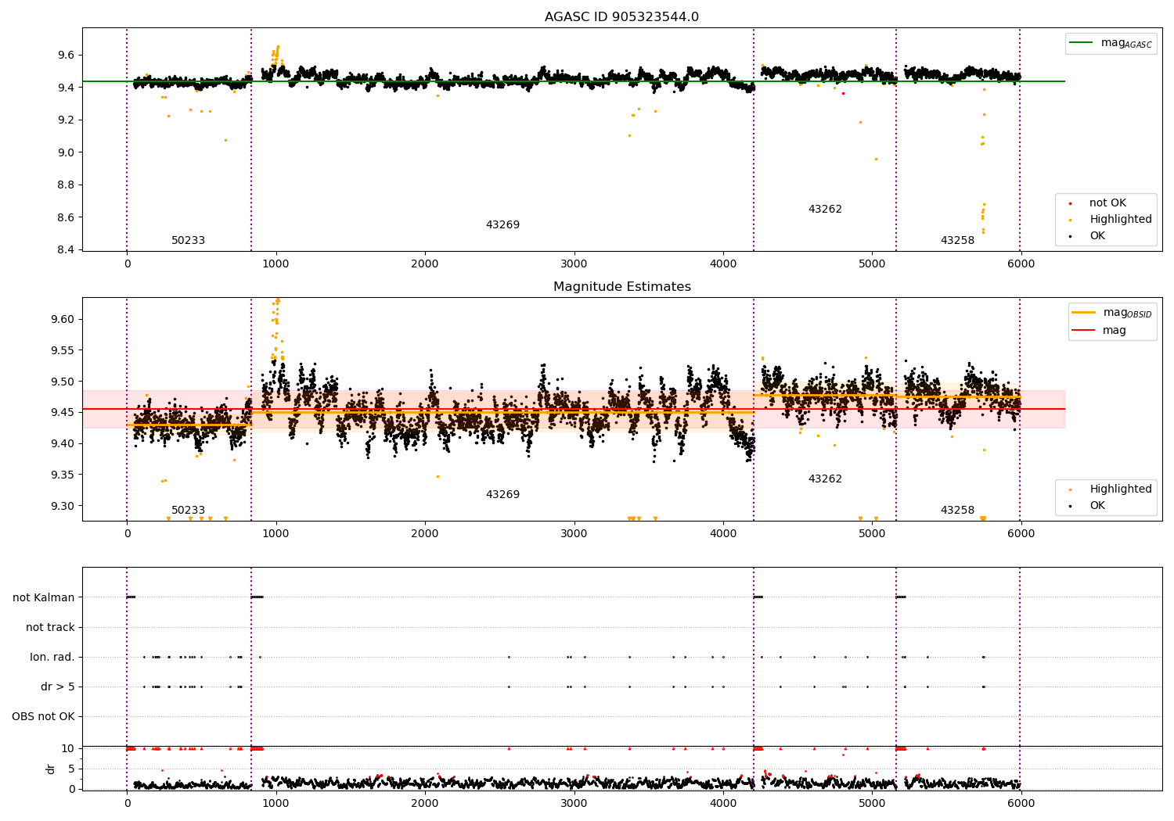Click the '10' tick on the dr axis
Viewport: 1174px width, 821px height.
point(68,748)
